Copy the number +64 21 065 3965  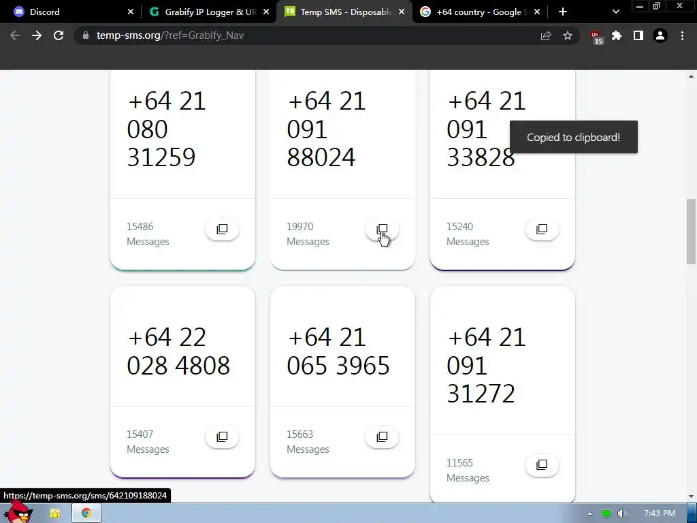382,437
